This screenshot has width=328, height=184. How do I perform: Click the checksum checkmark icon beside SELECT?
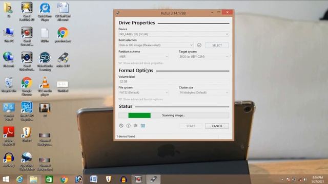[x=199, y=45]
